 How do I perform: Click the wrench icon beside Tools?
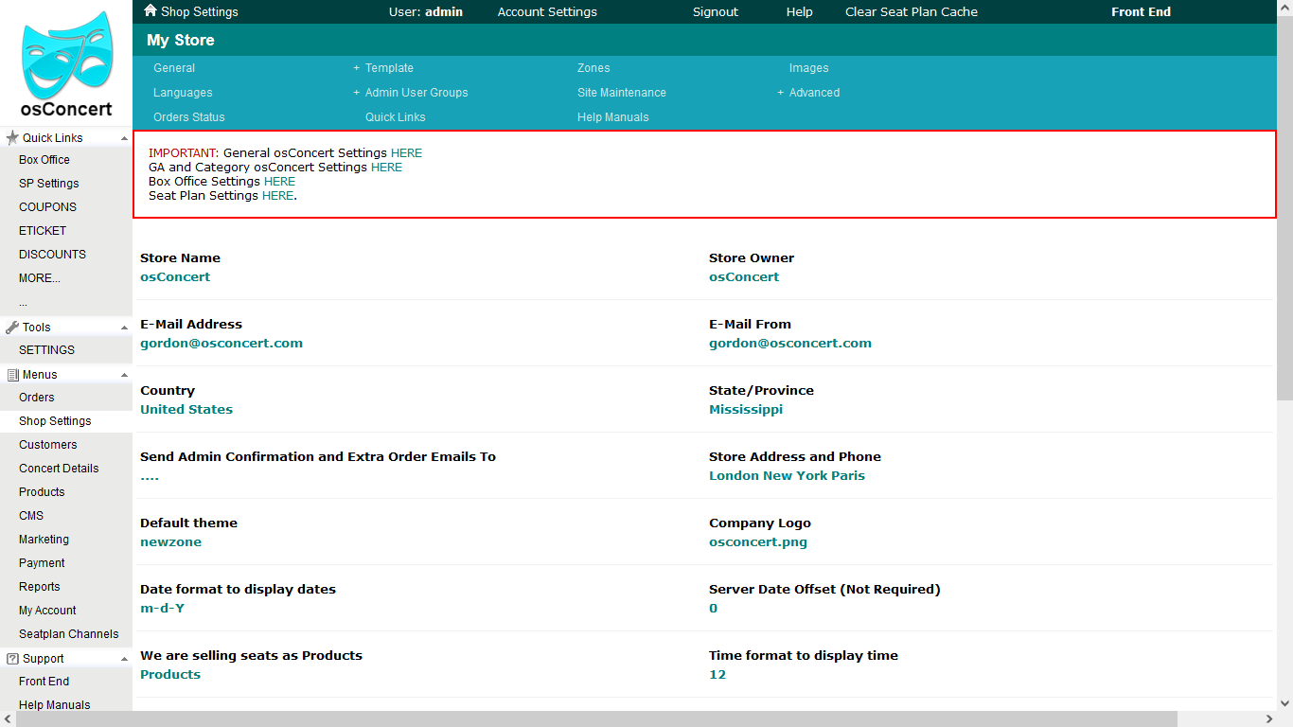(12, 328)
